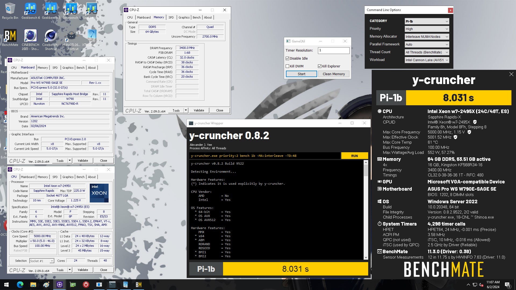The height and width of the screenshot is (290, 516).
Task: Click the green graphics card taskbar icon
Action: (x=73, y=285)
